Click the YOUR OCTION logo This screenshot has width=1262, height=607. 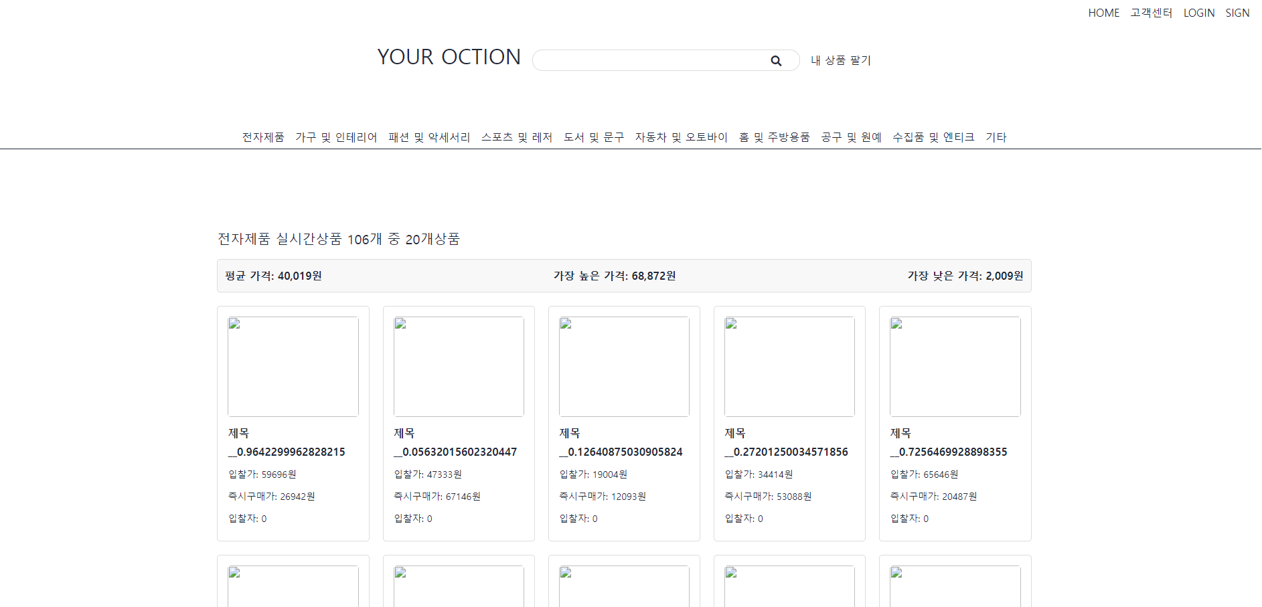pos(449,57)
